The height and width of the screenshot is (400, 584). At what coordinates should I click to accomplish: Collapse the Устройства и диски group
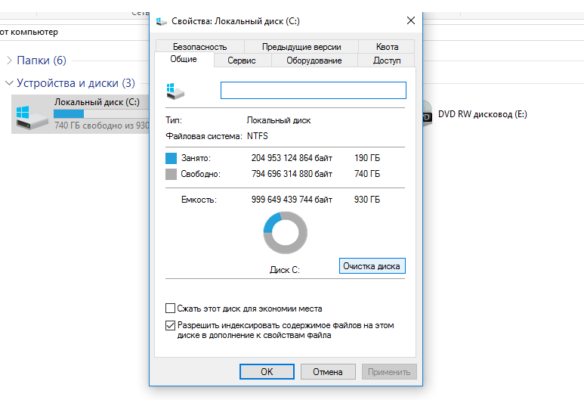9,82
